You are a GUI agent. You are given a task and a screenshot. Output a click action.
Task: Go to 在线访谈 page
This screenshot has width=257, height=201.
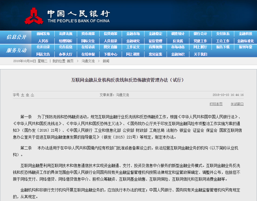coord(88,47)
